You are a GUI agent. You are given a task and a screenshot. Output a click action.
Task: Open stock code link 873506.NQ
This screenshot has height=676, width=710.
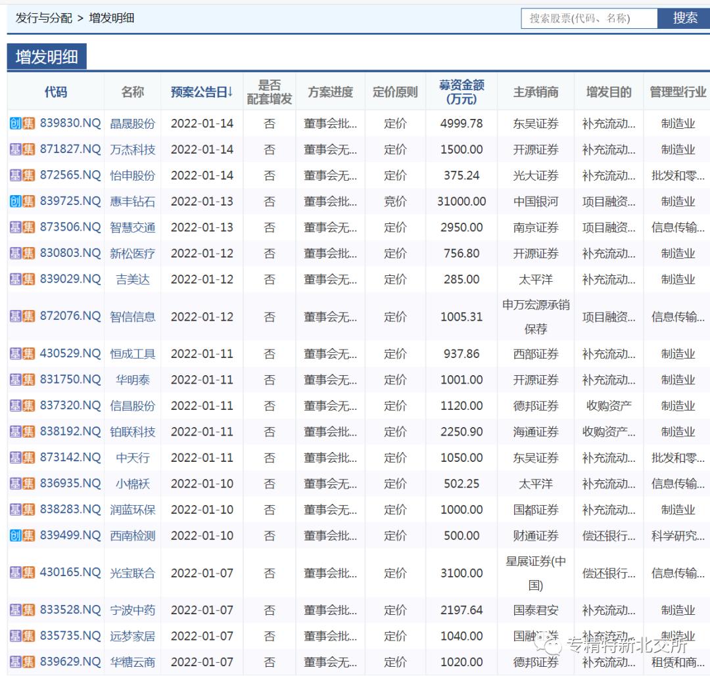click(x=70, y=227)
